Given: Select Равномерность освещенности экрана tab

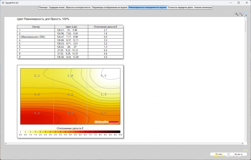Looking at the screenshot, I should click(x=147, y=7).
